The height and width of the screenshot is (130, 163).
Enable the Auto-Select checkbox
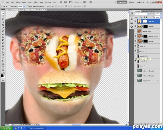[10, 6]
